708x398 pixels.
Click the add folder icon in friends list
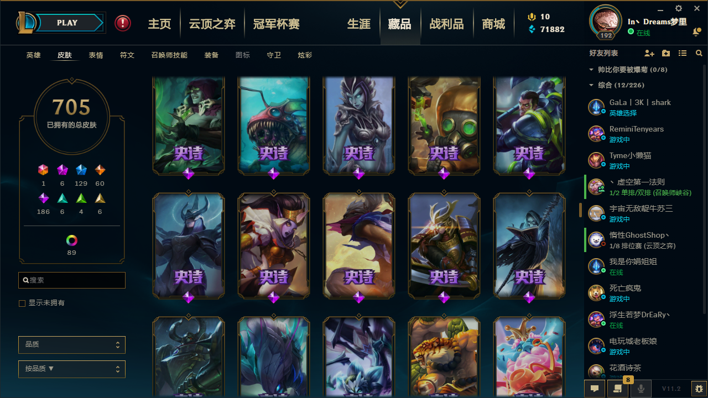tap(666, 53)
